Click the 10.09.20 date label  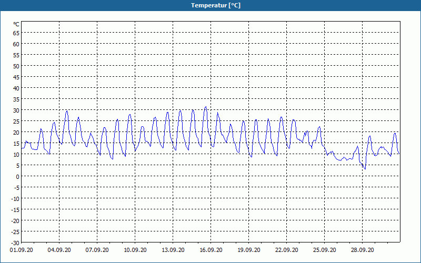click(x=135, y=250)
